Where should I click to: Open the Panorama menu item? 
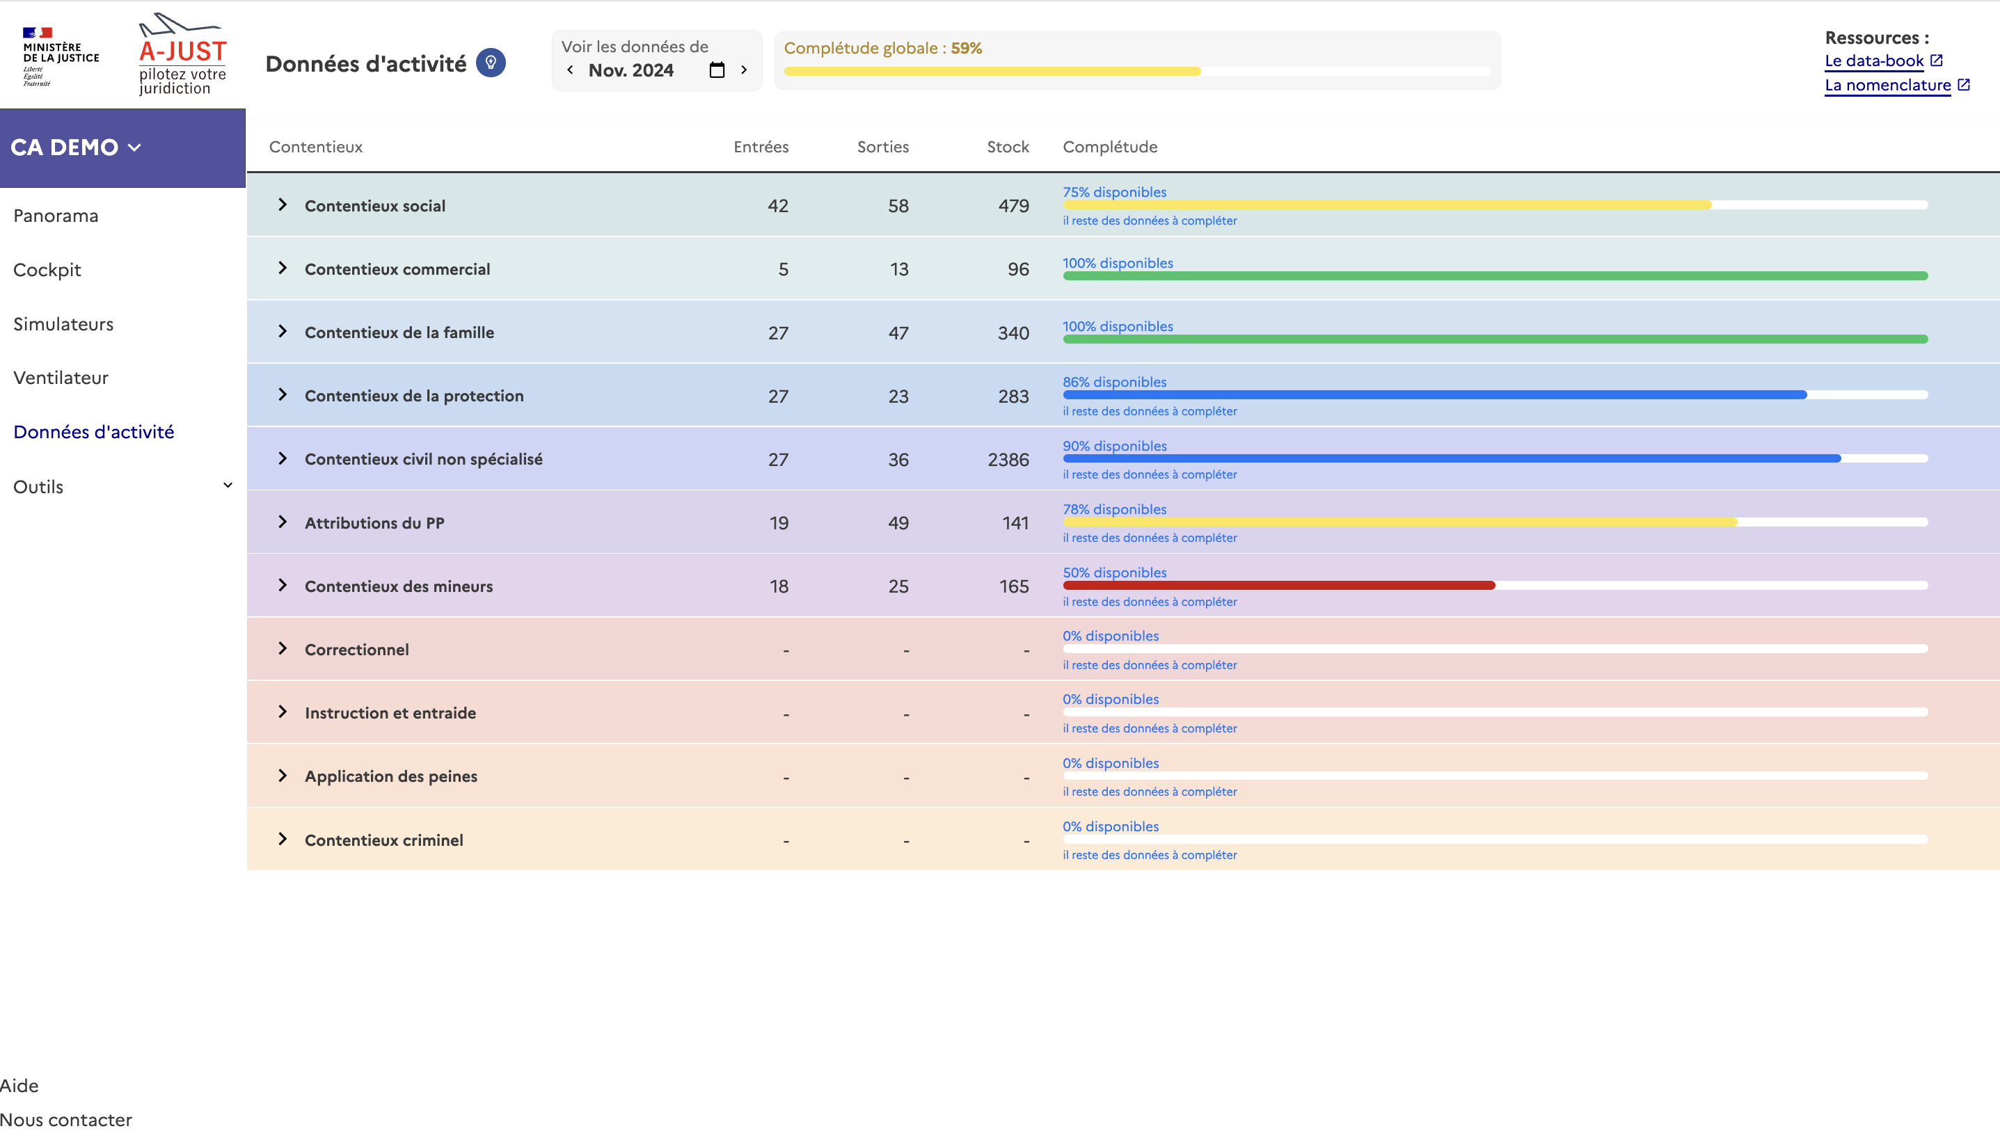point(56,216)
